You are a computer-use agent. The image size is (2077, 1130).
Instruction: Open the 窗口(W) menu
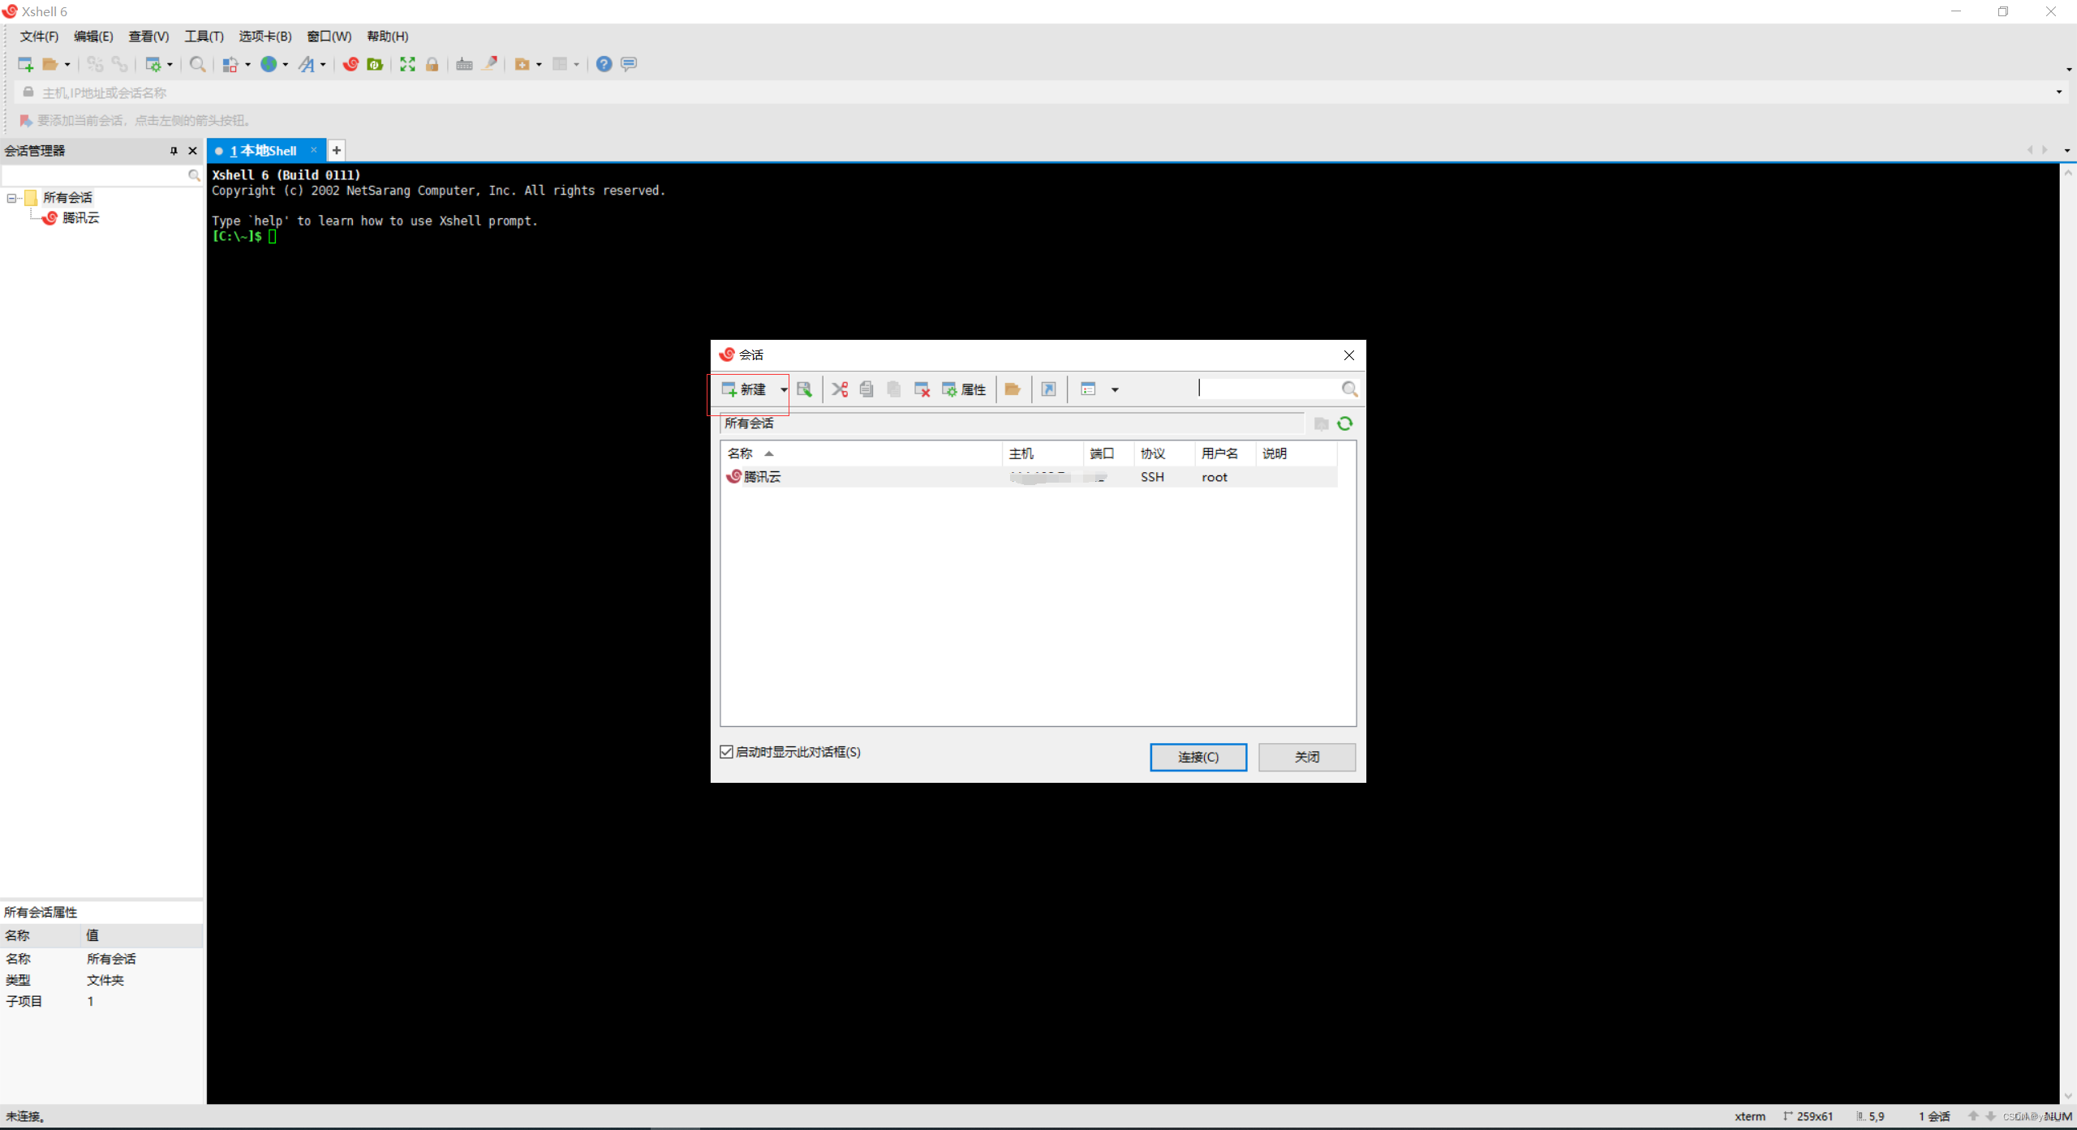coord(329,37)
